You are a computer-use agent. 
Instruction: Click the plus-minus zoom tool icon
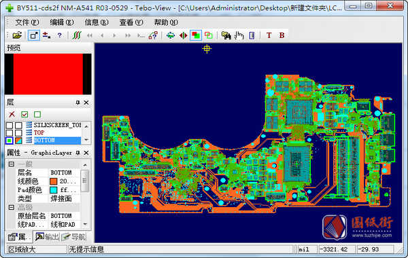click(46, 35)
